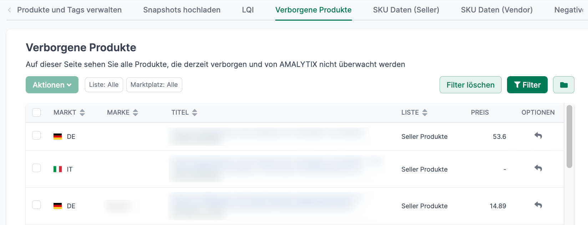Screen dimensions: 588x225
Task: Open the Liste: Alle filter chip
Action: coord(104,85)
